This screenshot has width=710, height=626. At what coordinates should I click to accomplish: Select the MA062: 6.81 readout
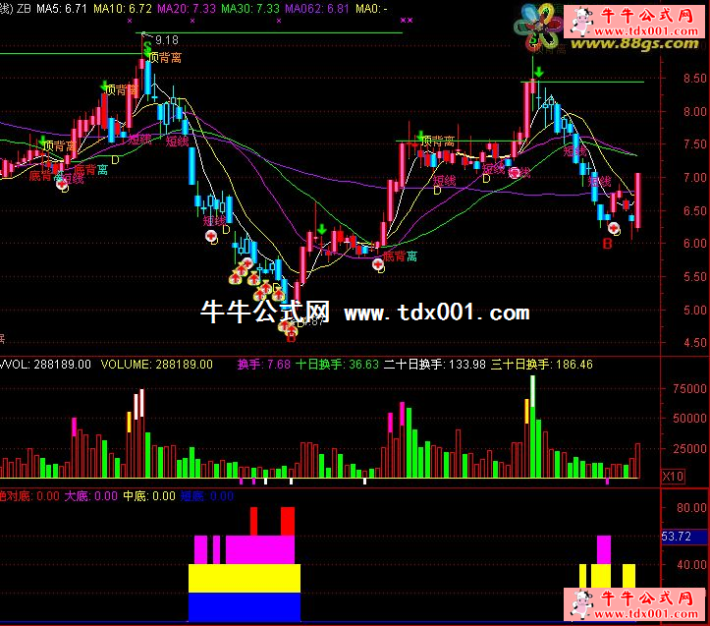click(x=317, y=9)
